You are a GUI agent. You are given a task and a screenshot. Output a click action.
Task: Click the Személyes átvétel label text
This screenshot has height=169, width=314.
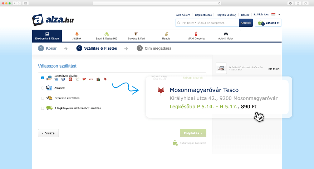66,76
